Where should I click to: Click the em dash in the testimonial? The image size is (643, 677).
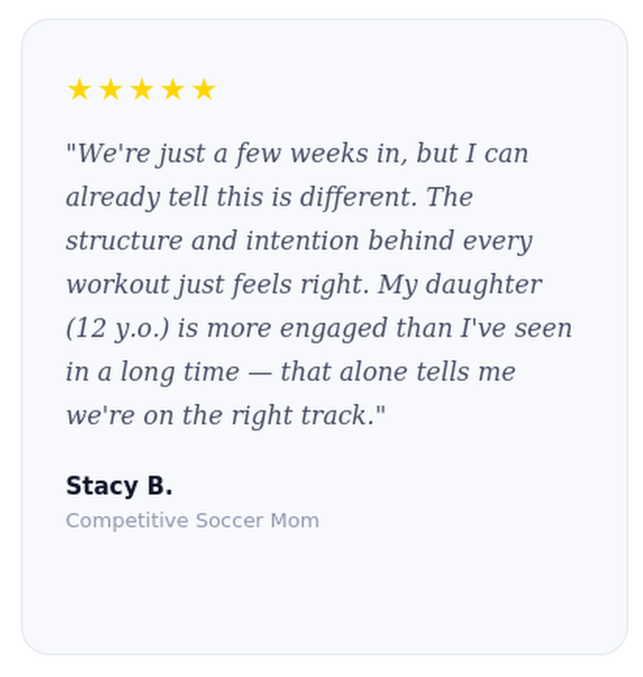coord(259,372)
